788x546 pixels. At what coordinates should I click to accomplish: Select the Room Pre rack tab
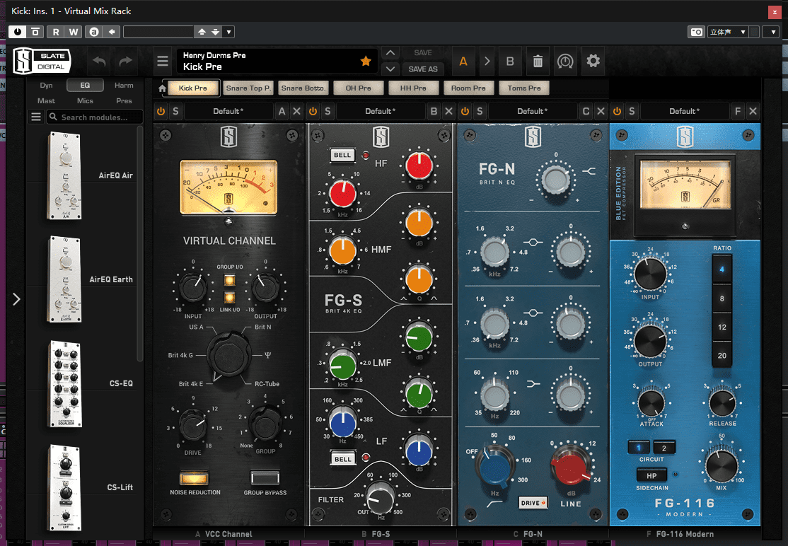pyautogui.click(x=468, y=88)
